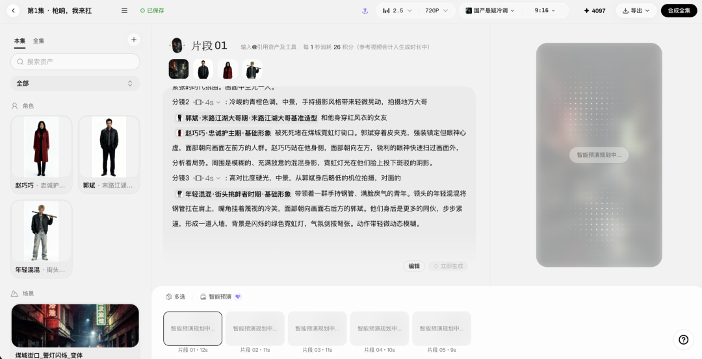Select the 片段 05 · 9s clip card
The height and width of the screenshot is (359, 702).
click(x=441, y=328)
